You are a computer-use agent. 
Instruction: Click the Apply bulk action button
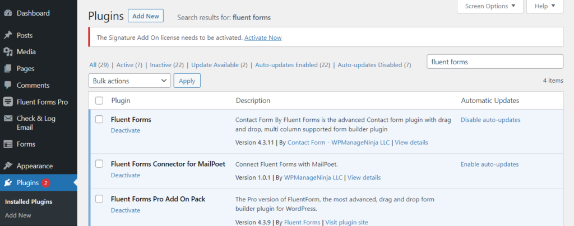click(x=187, y=81)
